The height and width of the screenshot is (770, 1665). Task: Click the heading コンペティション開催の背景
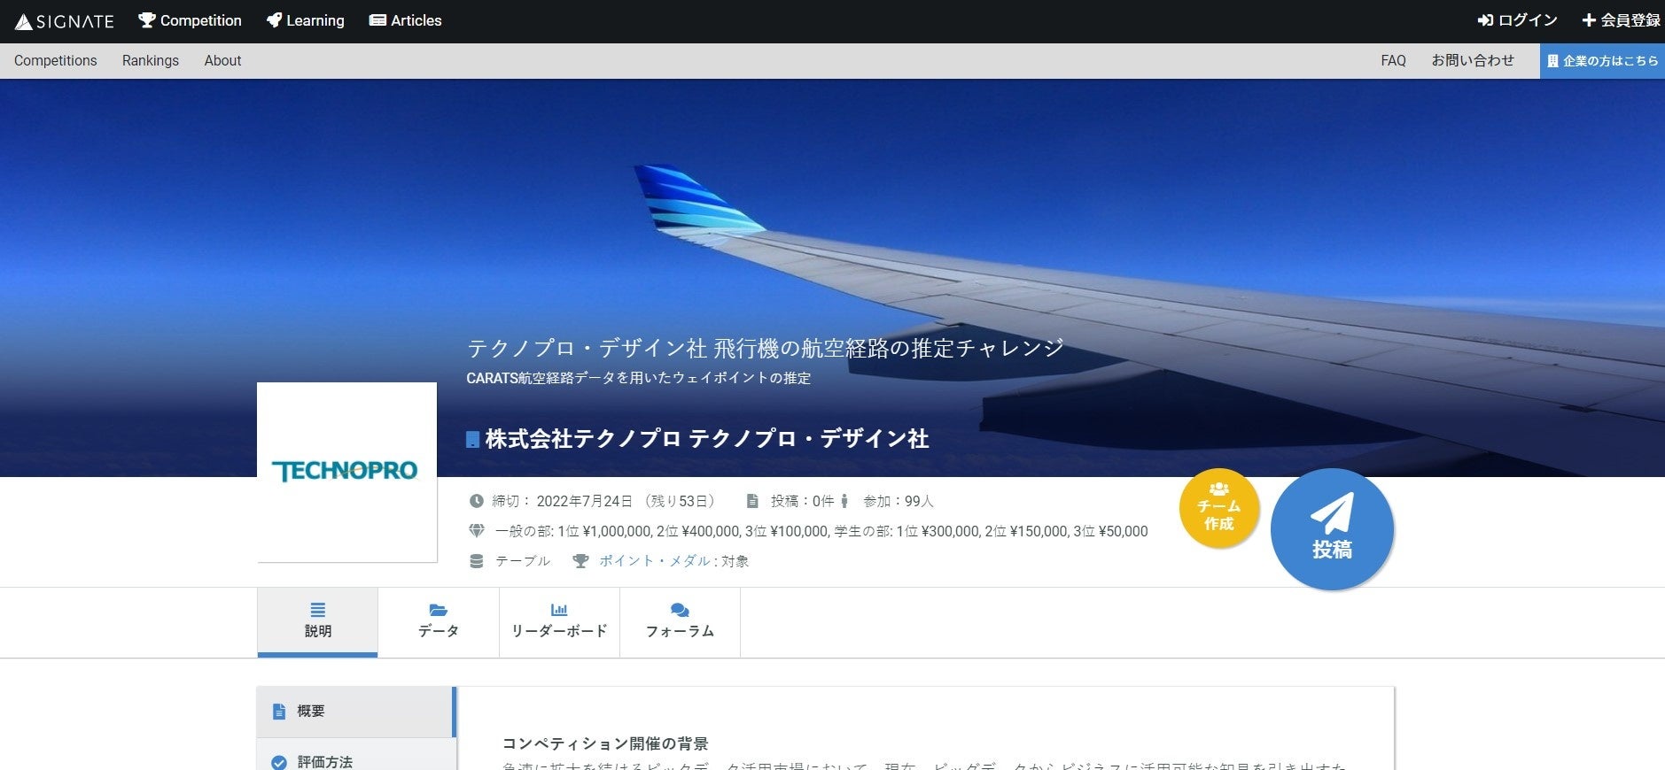point(605,743)
